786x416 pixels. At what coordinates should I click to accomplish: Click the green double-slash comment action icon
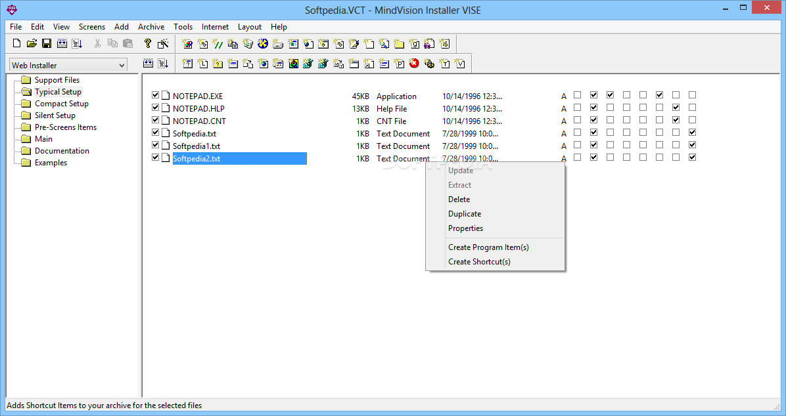tap(218, 44)
